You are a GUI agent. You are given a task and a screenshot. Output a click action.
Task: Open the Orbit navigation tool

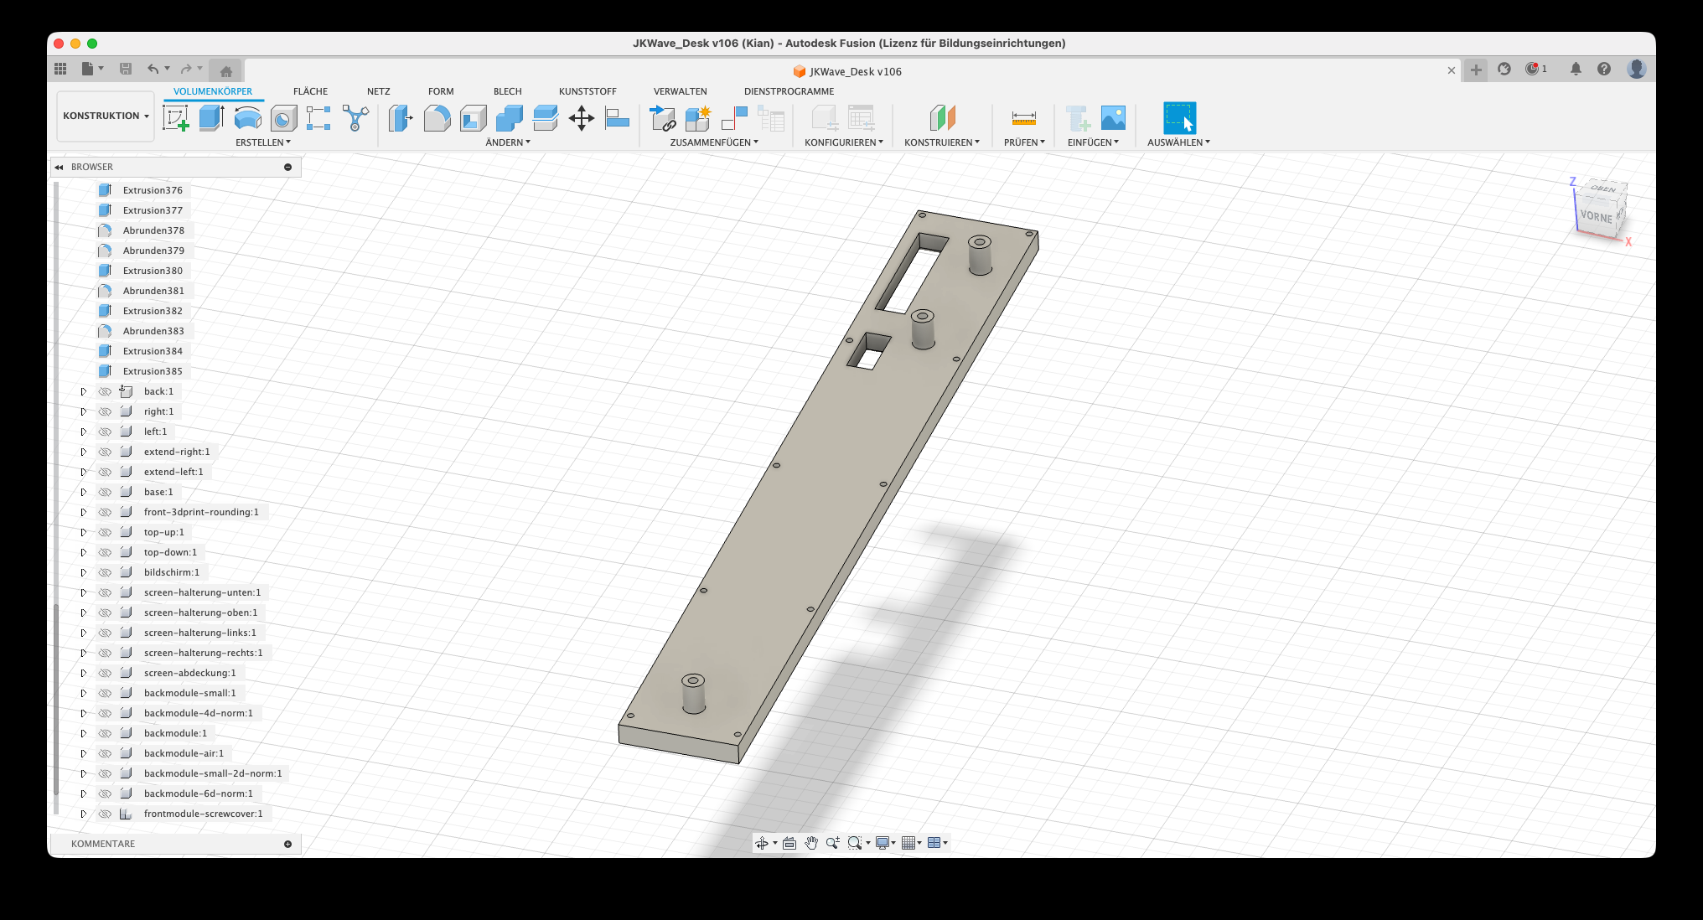click(x=761, y=843)
